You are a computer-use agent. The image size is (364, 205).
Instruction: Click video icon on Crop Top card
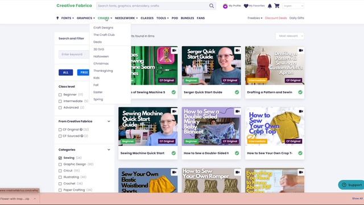pyautogui.click(x=301, y=112)
